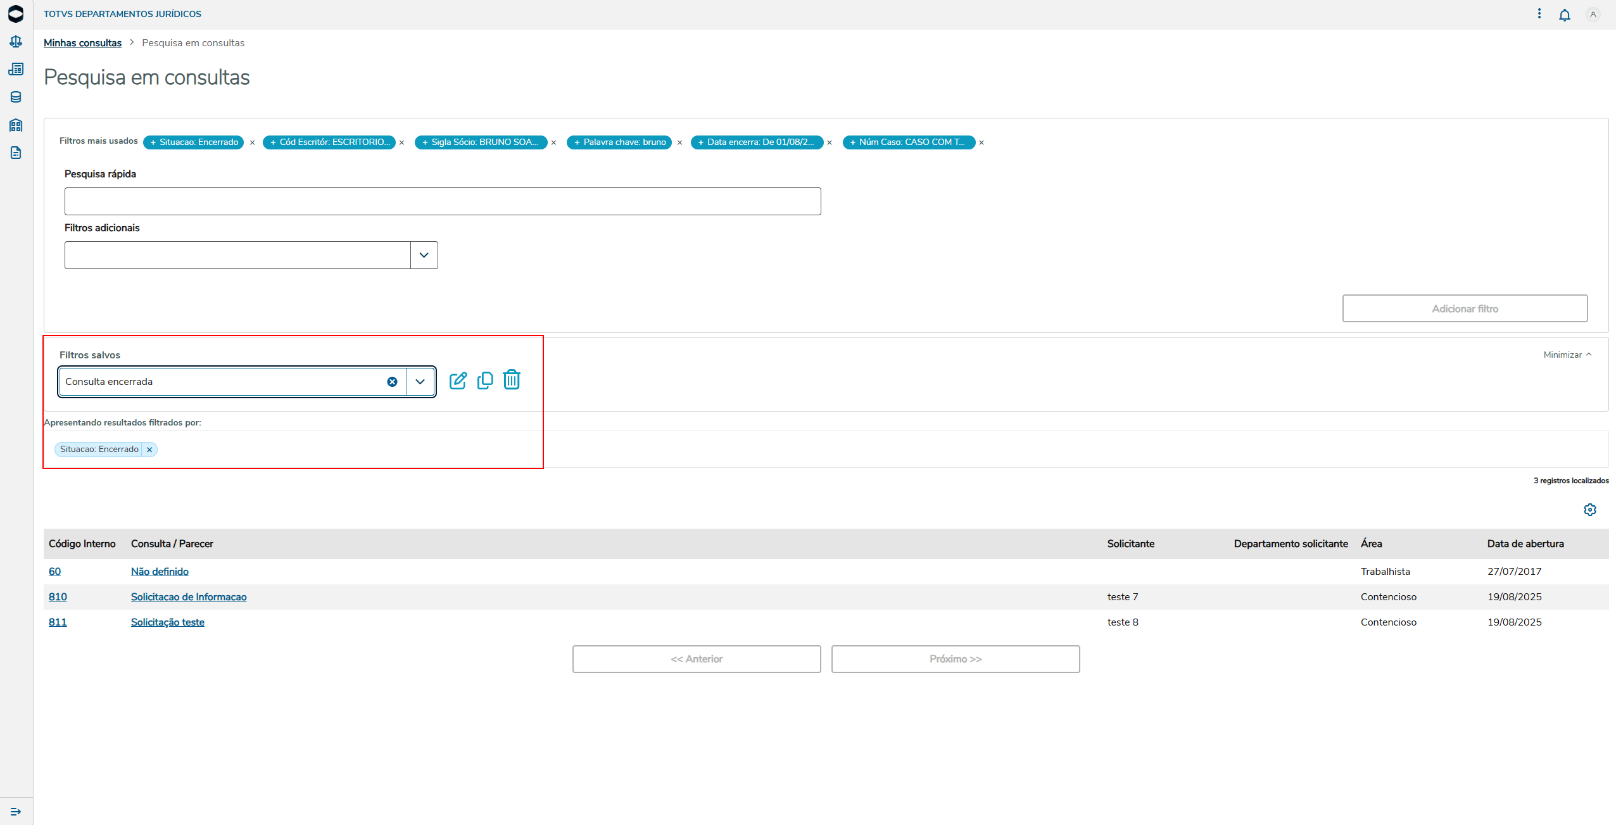
Task: Clear the 'Consulta encerrada' saved filter selection
Action: 392,382
